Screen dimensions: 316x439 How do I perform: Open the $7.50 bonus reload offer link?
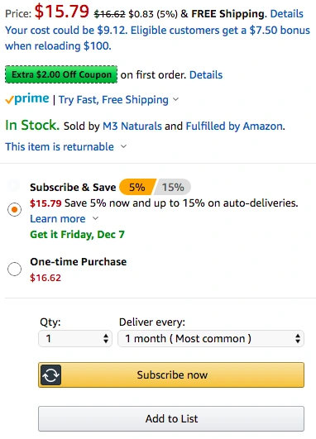pos(157,38)
